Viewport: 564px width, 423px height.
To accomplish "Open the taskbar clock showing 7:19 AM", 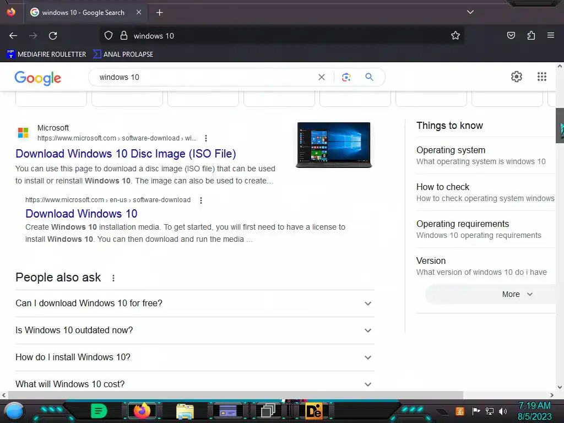I will pyautogui.click(x=534, y=411).
